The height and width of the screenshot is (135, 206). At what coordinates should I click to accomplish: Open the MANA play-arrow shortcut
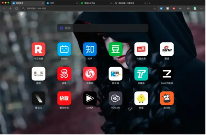click(x=90, y=98)
